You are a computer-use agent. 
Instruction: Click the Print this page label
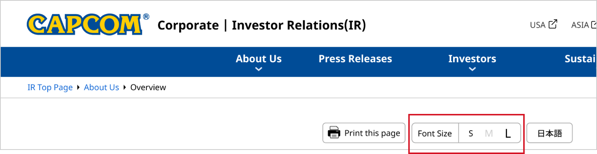(372, 133)
